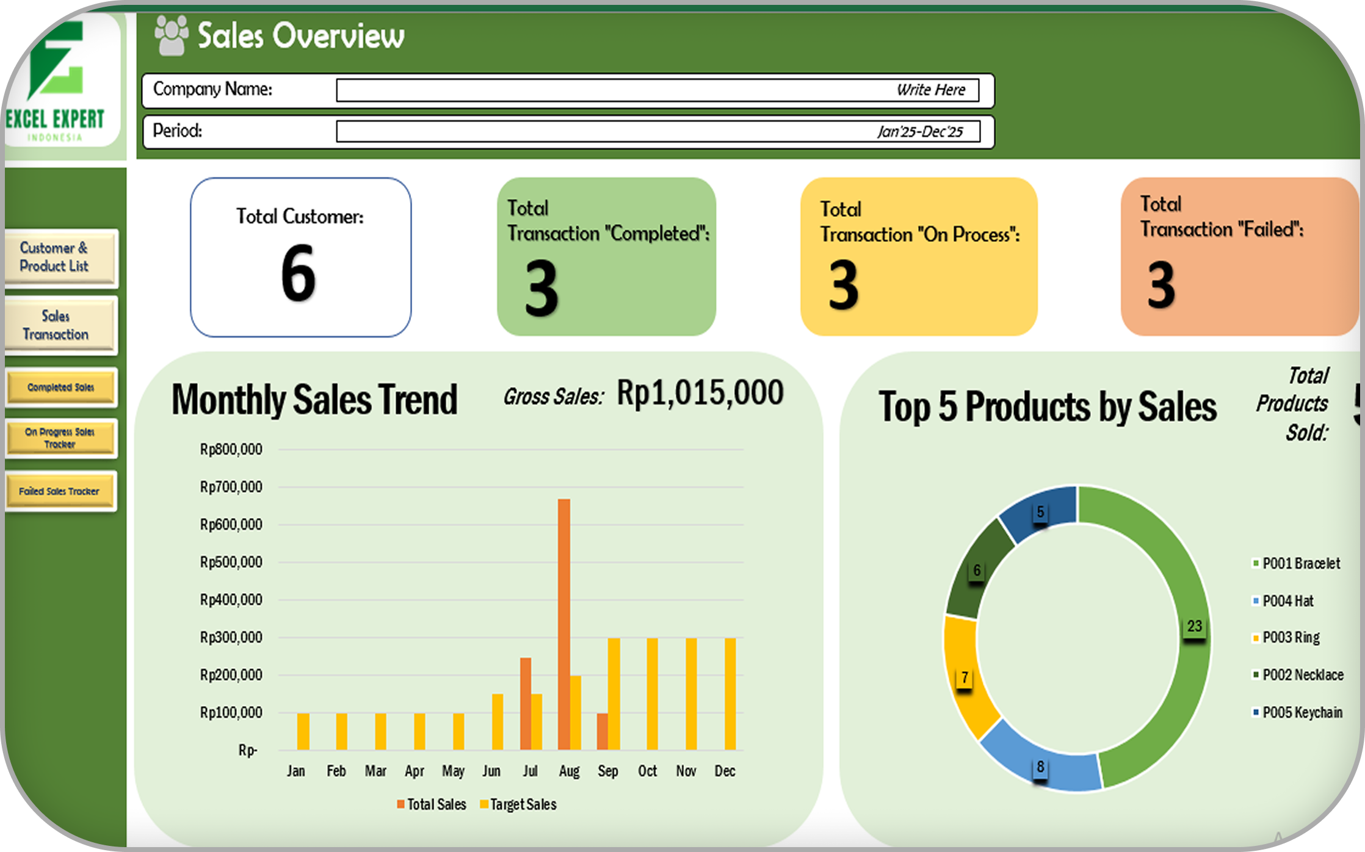Click the Target Sales legend swatch
1365x852 pixels.
click(x=484, y=804)
